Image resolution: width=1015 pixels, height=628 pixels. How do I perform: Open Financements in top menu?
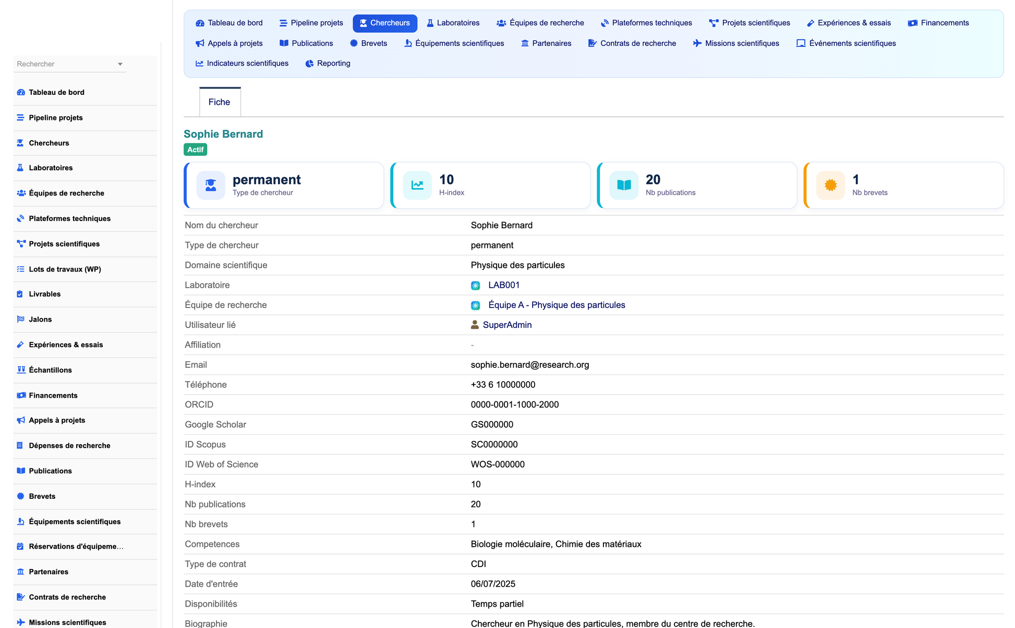pos(938,23)
